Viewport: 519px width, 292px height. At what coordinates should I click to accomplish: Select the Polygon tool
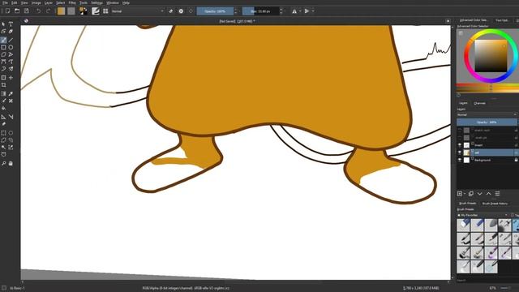click(x=3, y=54)
